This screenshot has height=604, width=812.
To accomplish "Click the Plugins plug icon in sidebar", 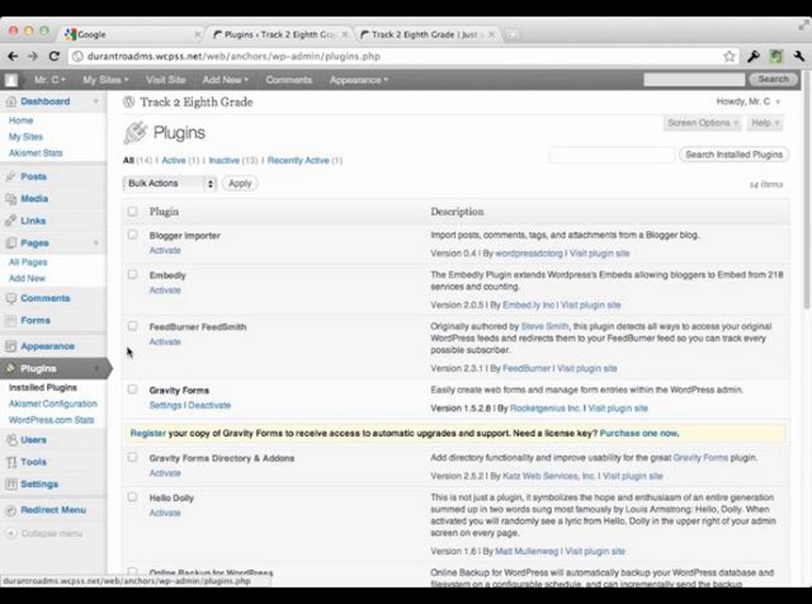I will point(11,368).
